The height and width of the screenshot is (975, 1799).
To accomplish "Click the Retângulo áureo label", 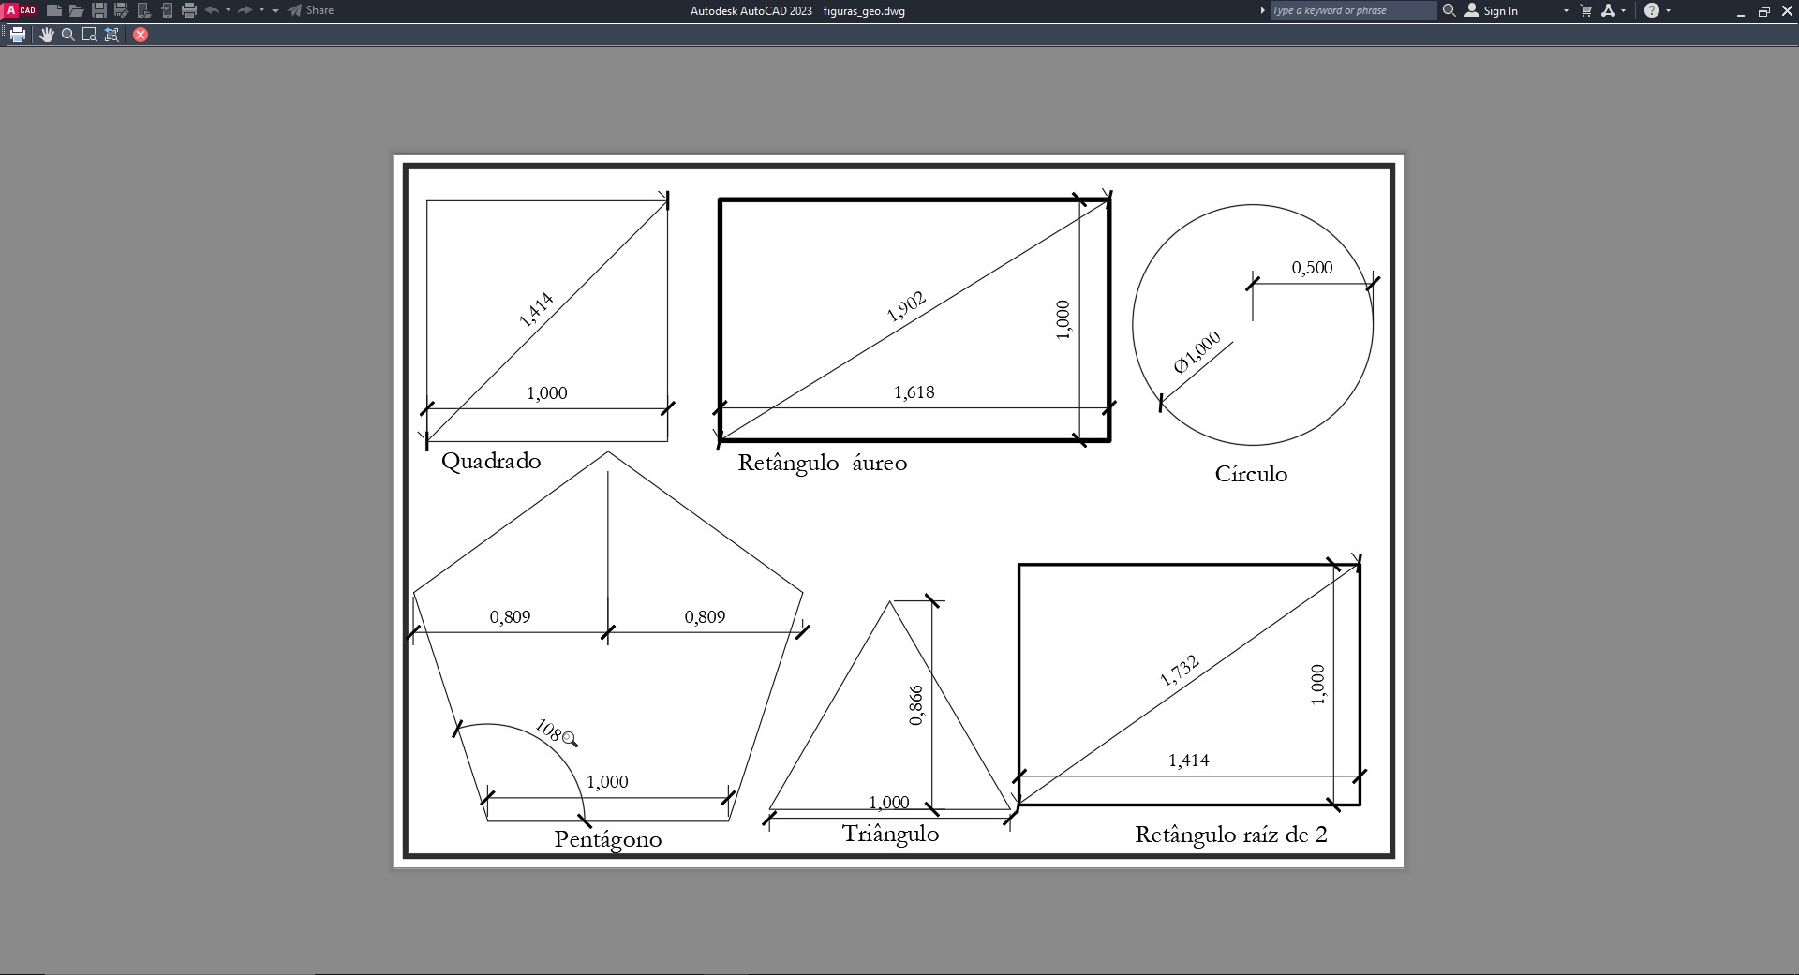I will pyautogui.click(x=823, y=463).
